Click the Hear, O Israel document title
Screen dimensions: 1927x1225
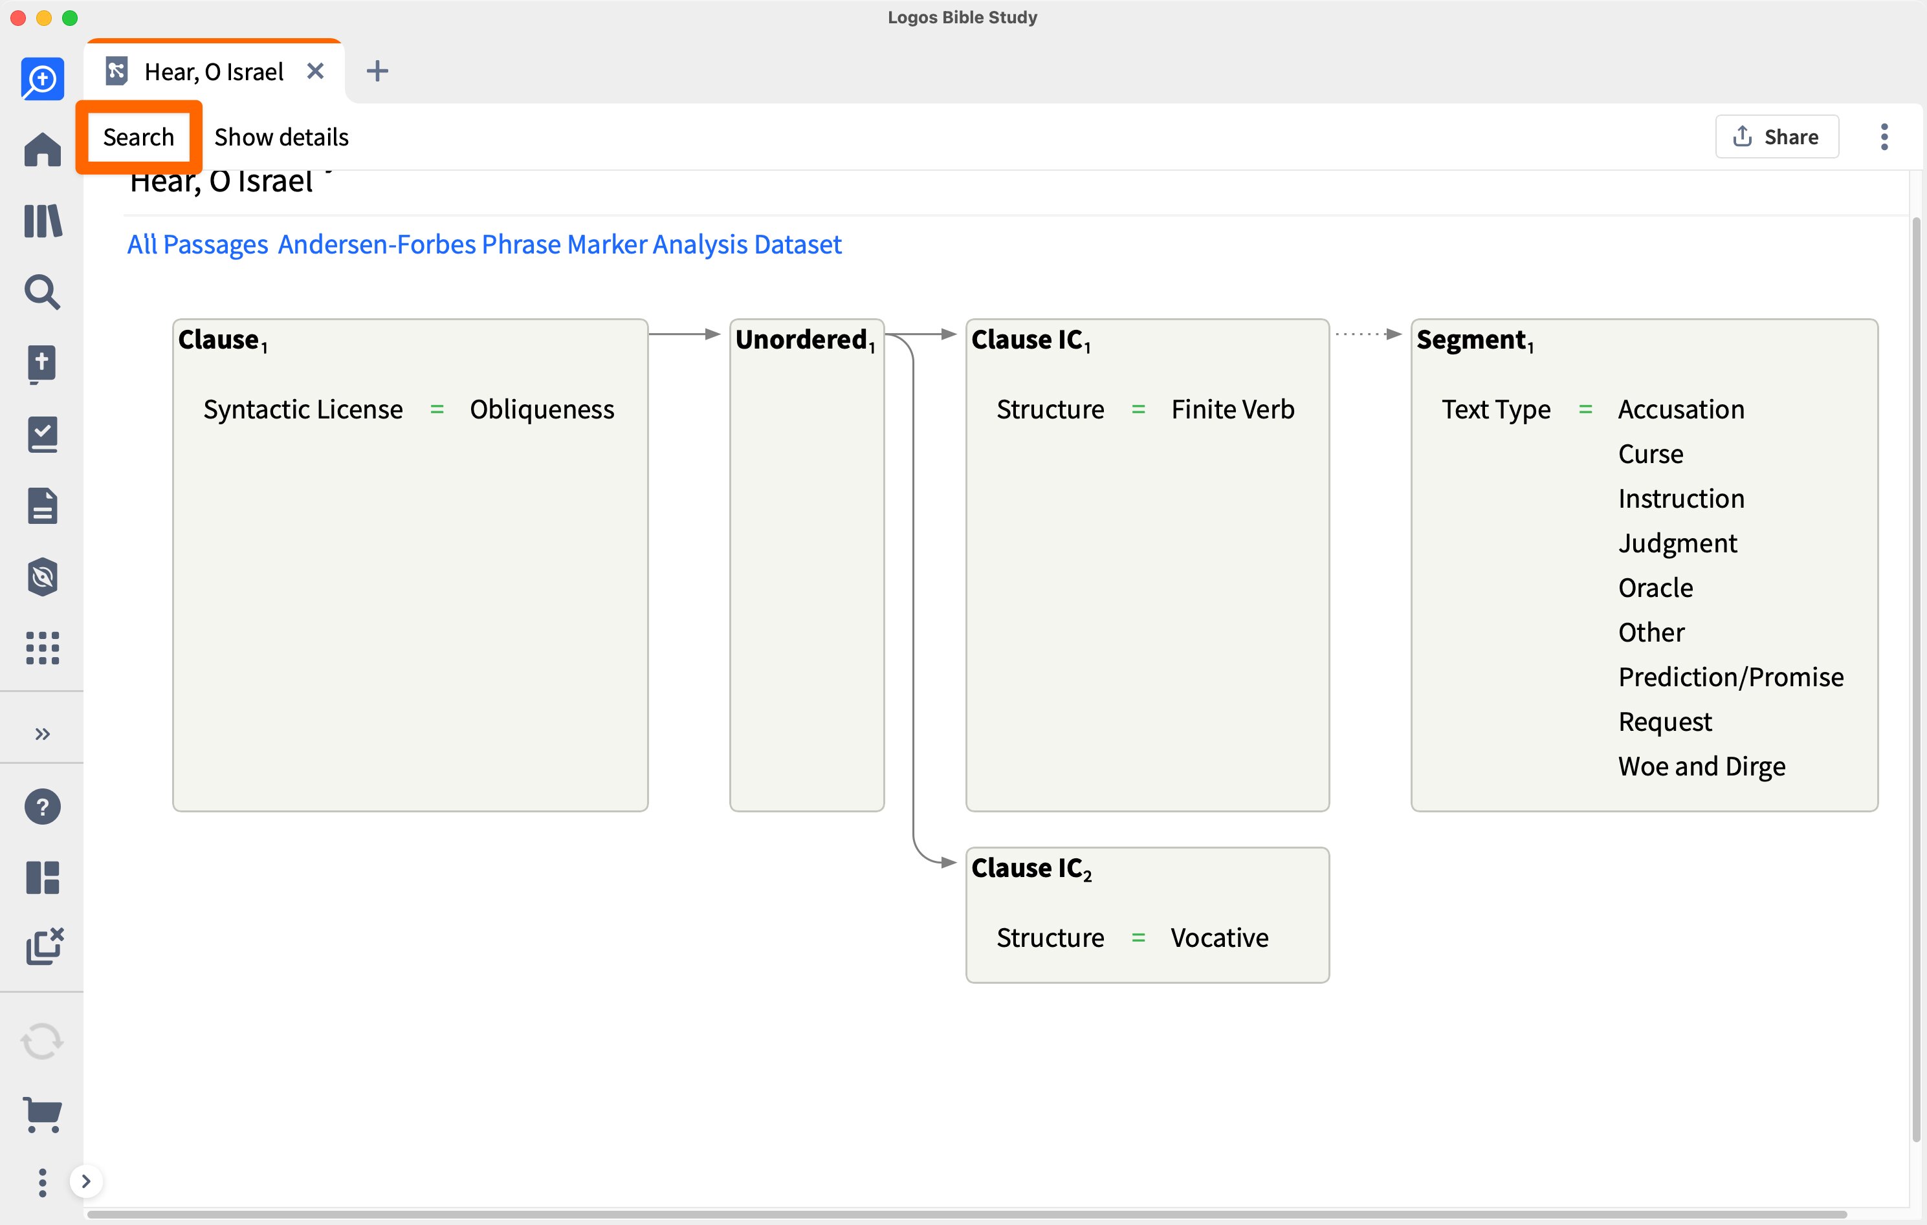[221, 183]
